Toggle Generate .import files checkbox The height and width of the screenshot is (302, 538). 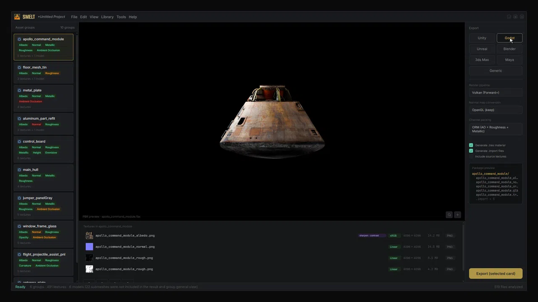(471, 151)
